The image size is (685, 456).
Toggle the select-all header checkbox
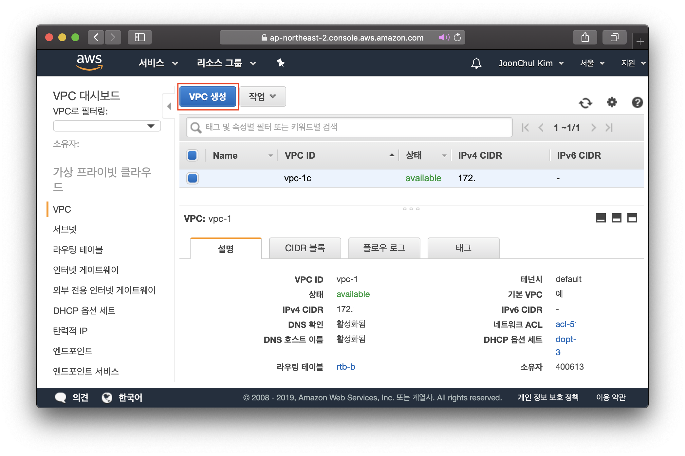pos(192,155)
